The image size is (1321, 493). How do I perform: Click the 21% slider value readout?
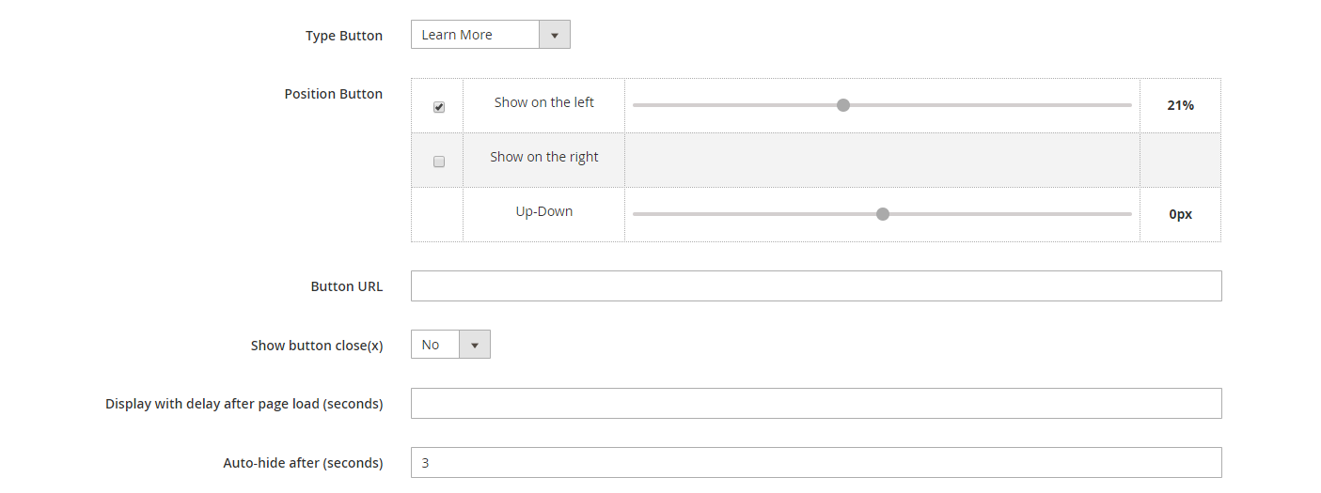coord(1180,105)
